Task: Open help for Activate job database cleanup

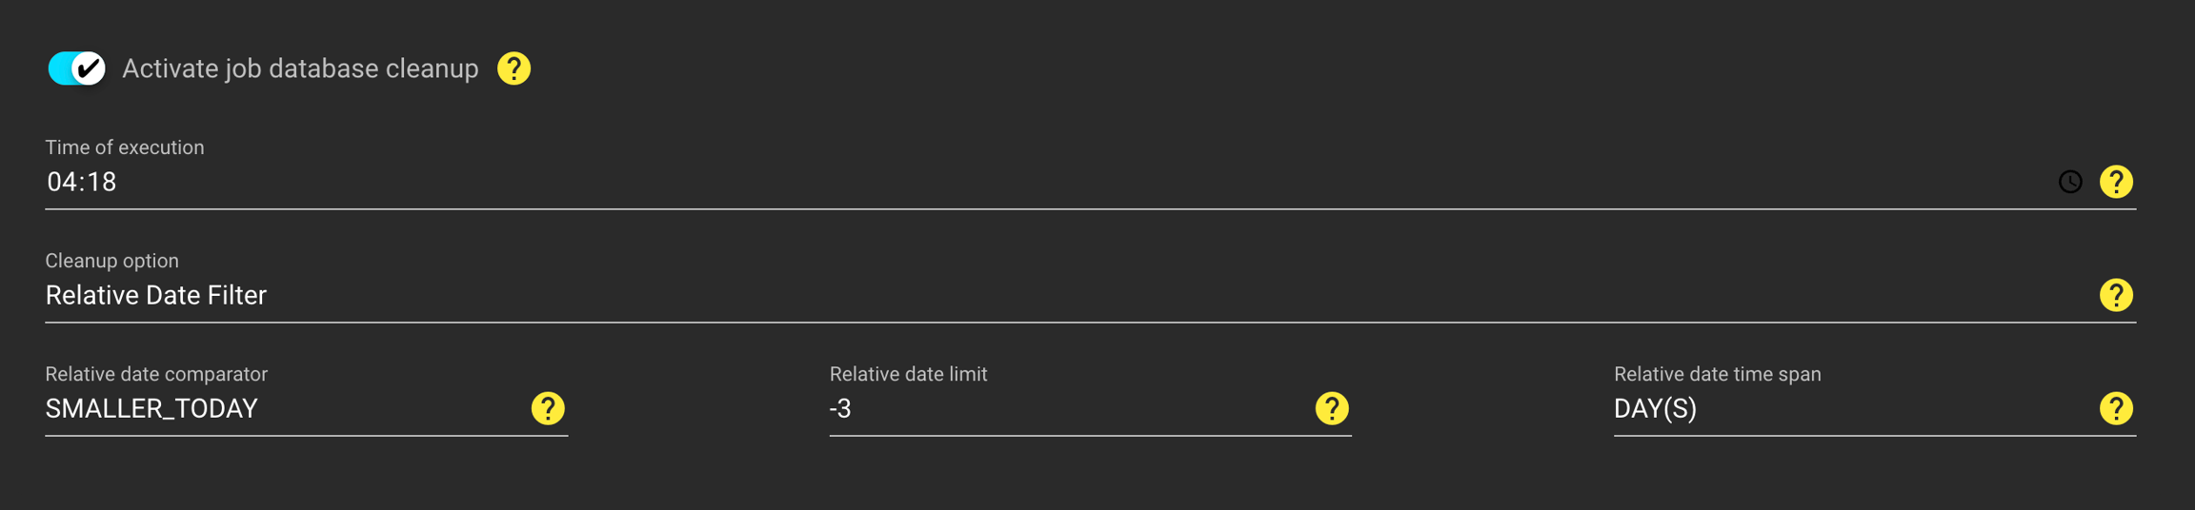Action: (514, 69)
